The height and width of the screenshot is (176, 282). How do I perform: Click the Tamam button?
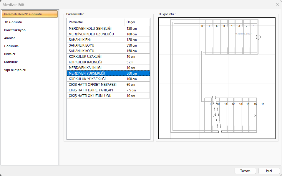pyautogui.click(x=245, y=171)
